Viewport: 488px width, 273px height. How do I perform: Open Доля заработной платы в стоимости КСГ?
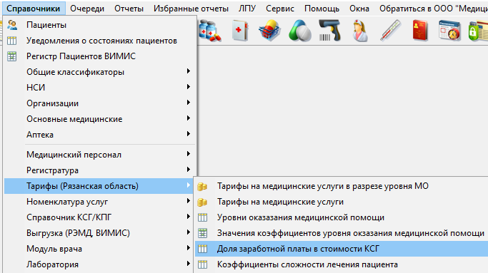point(342,249)
